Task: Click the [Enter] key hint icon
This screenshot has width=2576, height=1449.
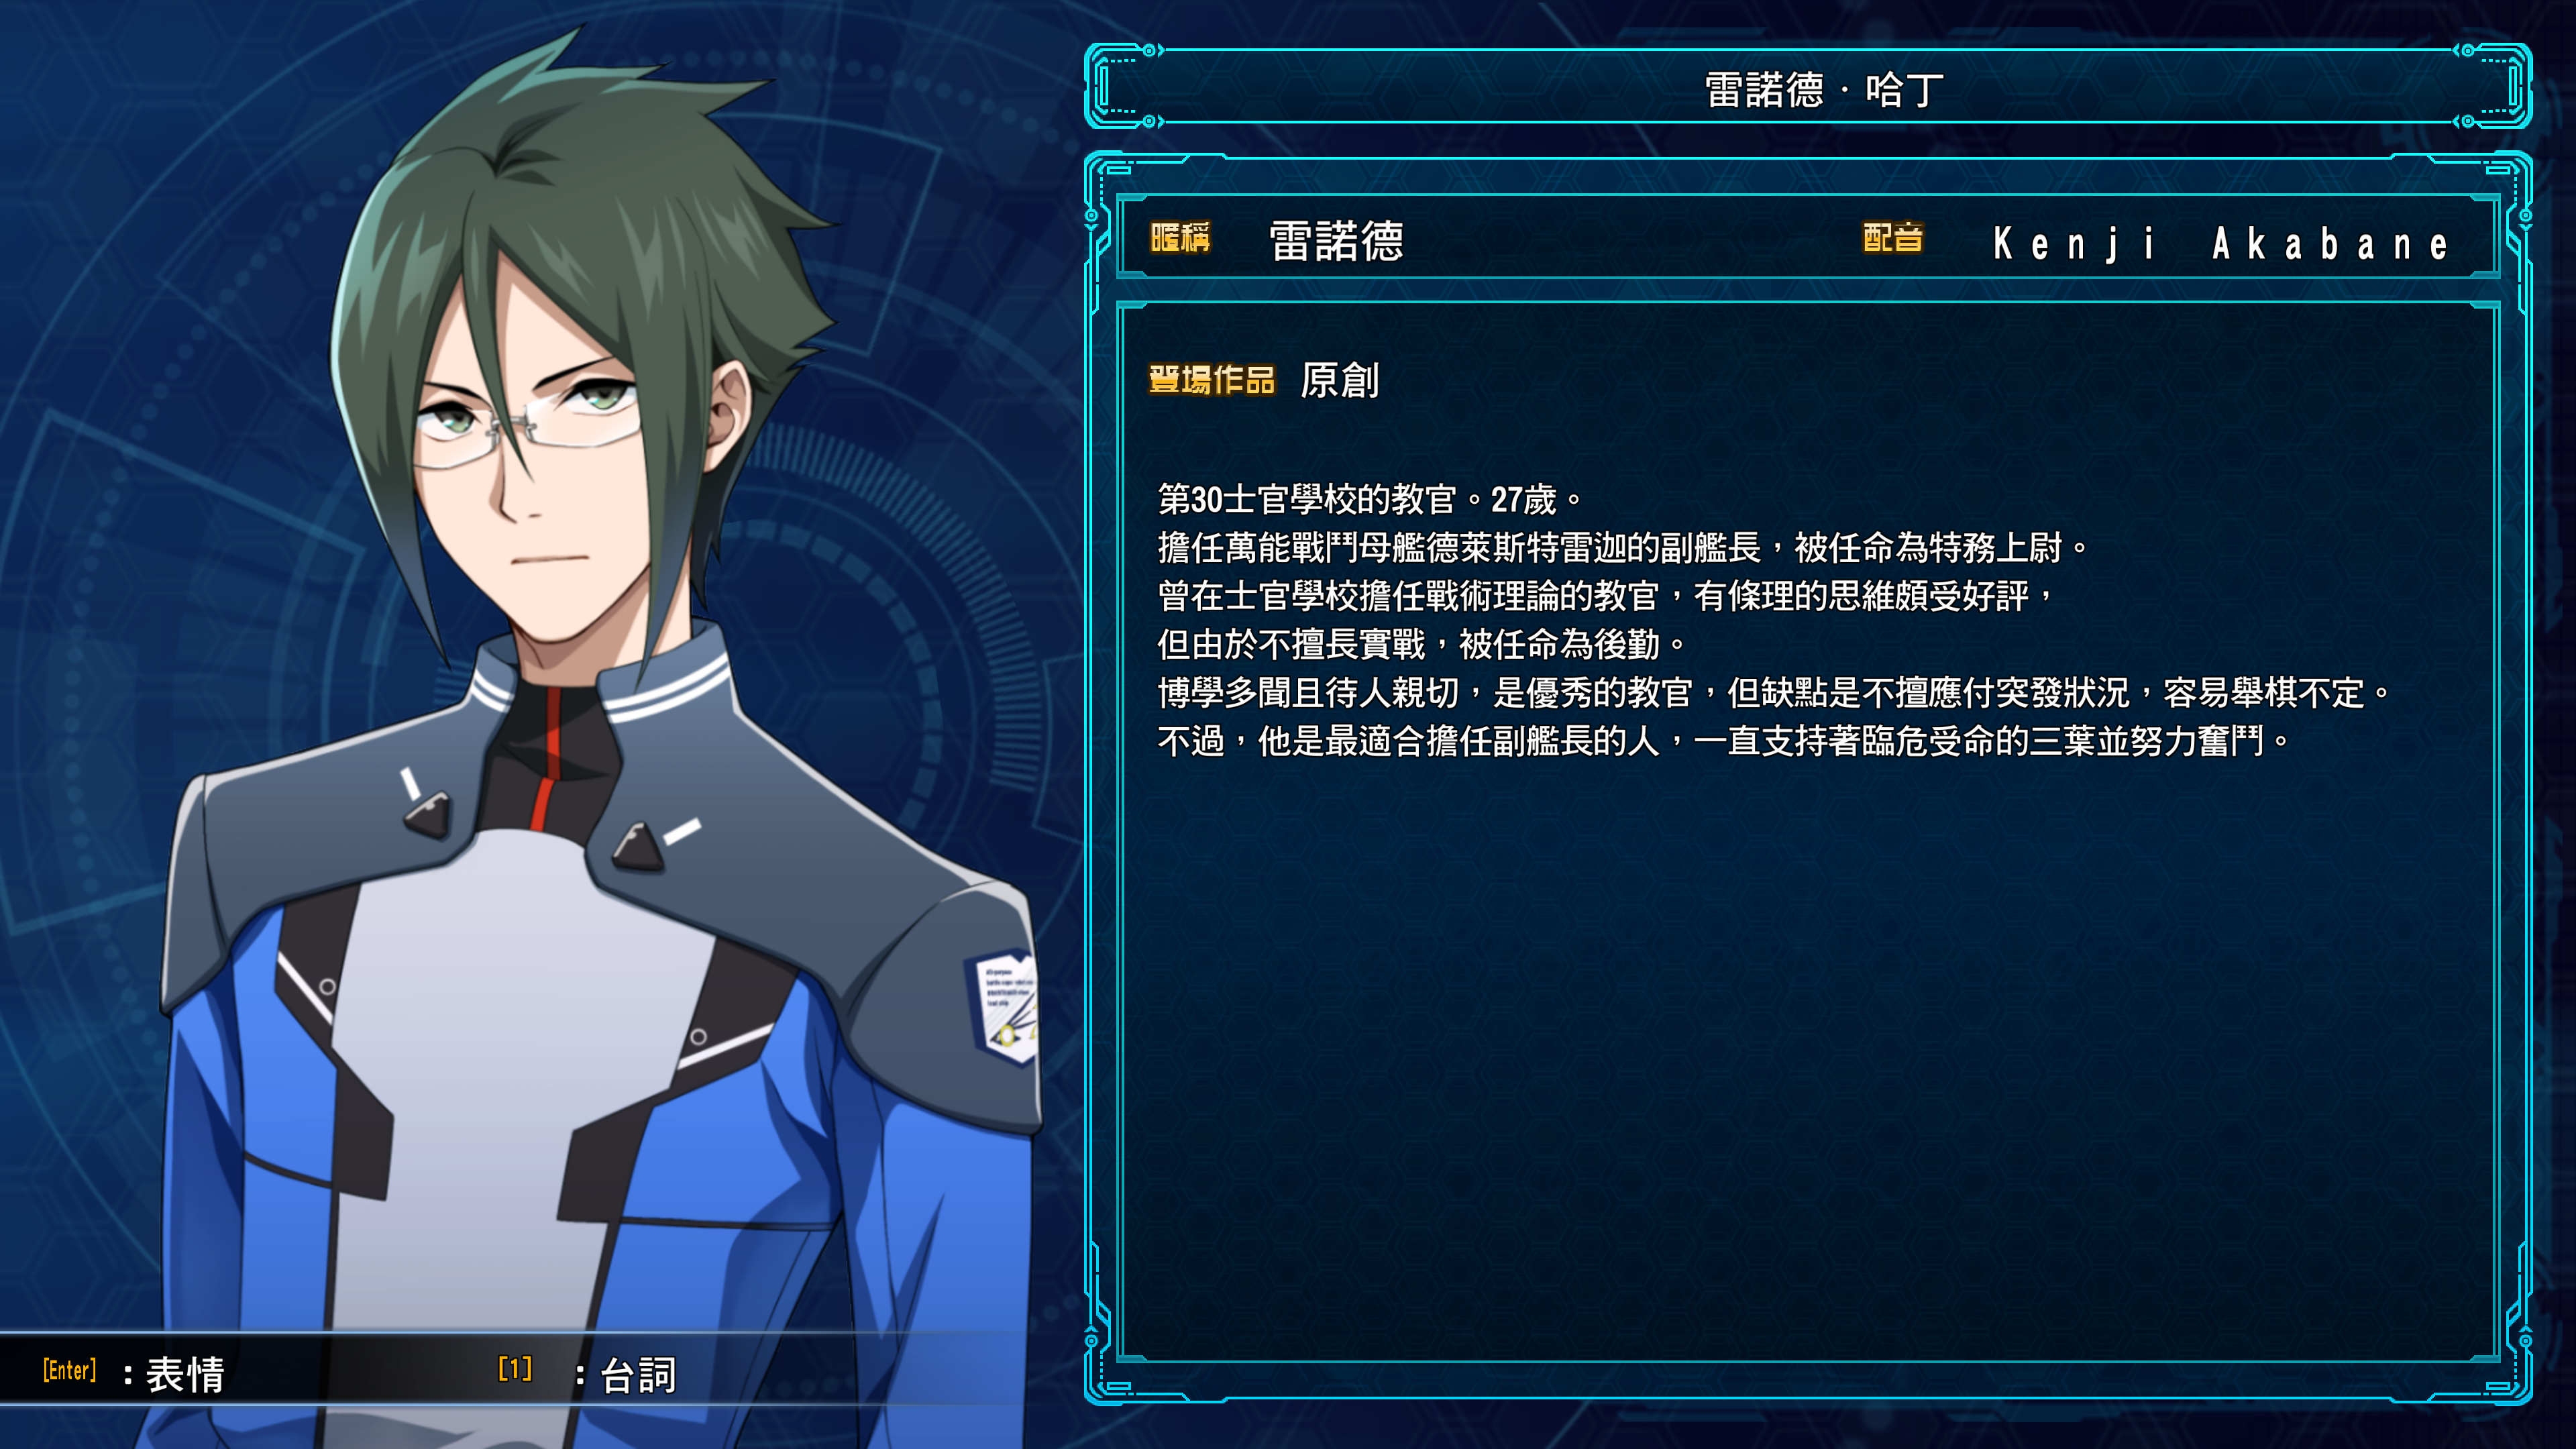Action: point(70,1370)
